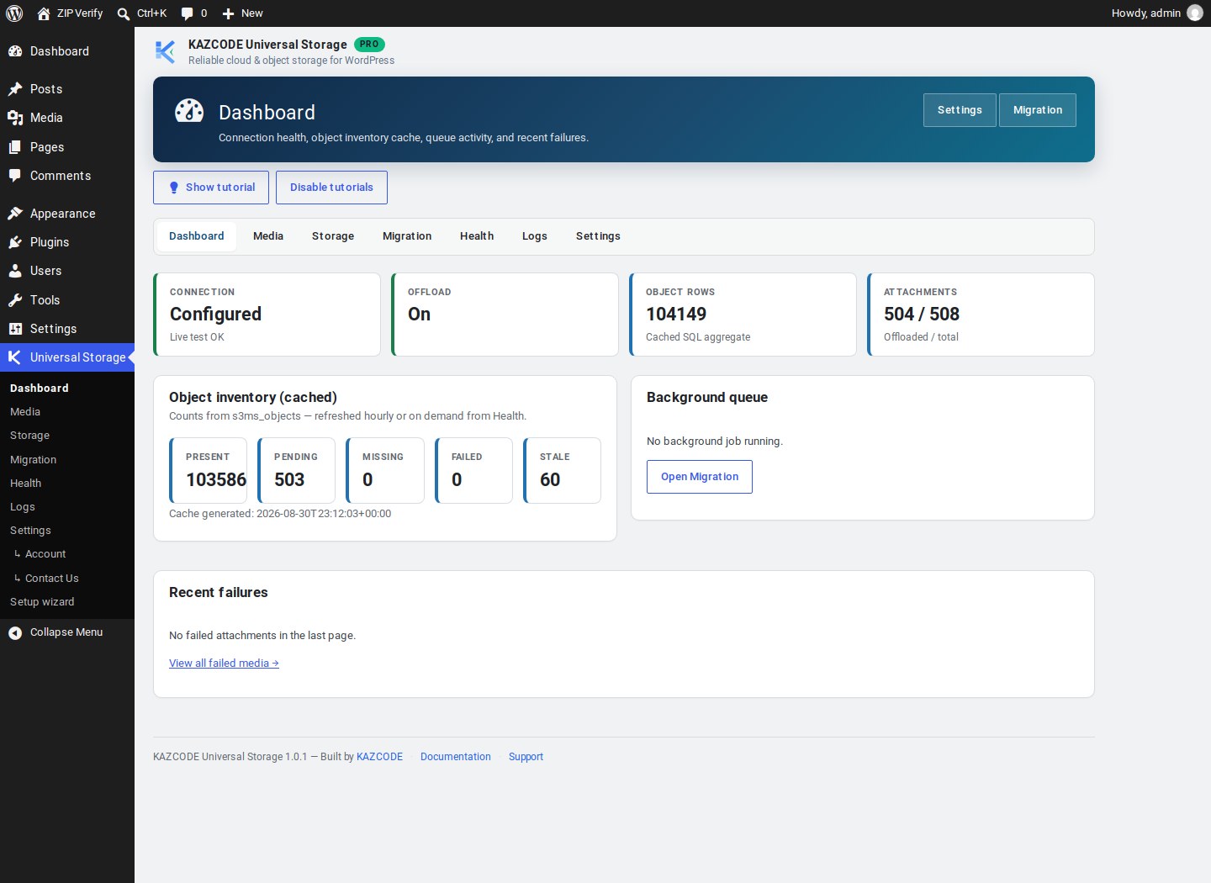Switch to the Media tab
Image resolution: width=1211 pixels, height=883 pixels.
point(268,236)
